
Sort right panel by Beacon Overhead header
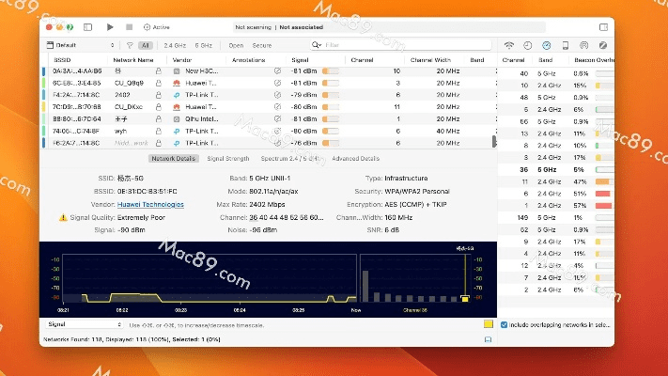tap(594, 60)
